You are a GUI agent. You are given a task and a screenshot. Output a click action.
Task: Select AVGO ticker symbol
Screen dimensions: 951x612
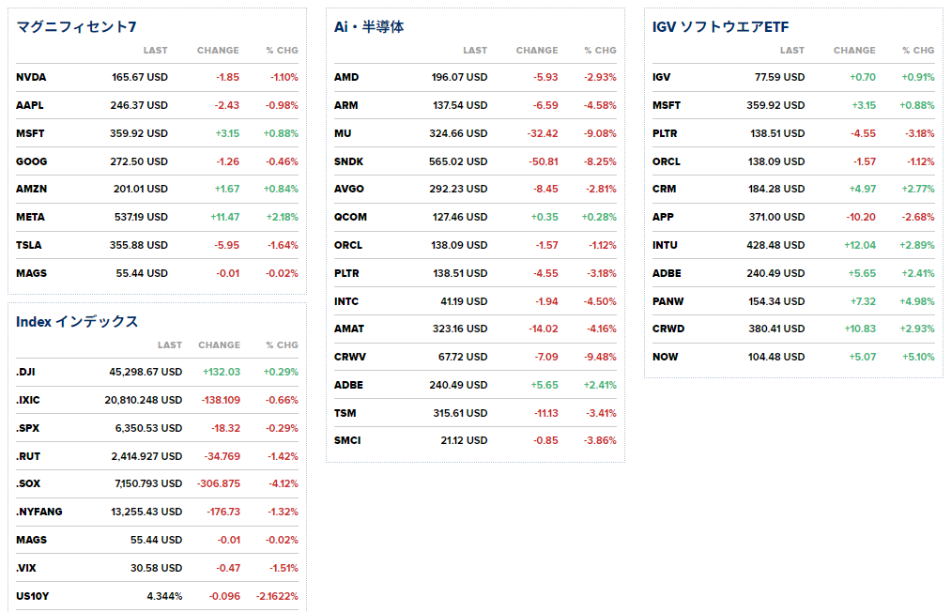[349, 189]
